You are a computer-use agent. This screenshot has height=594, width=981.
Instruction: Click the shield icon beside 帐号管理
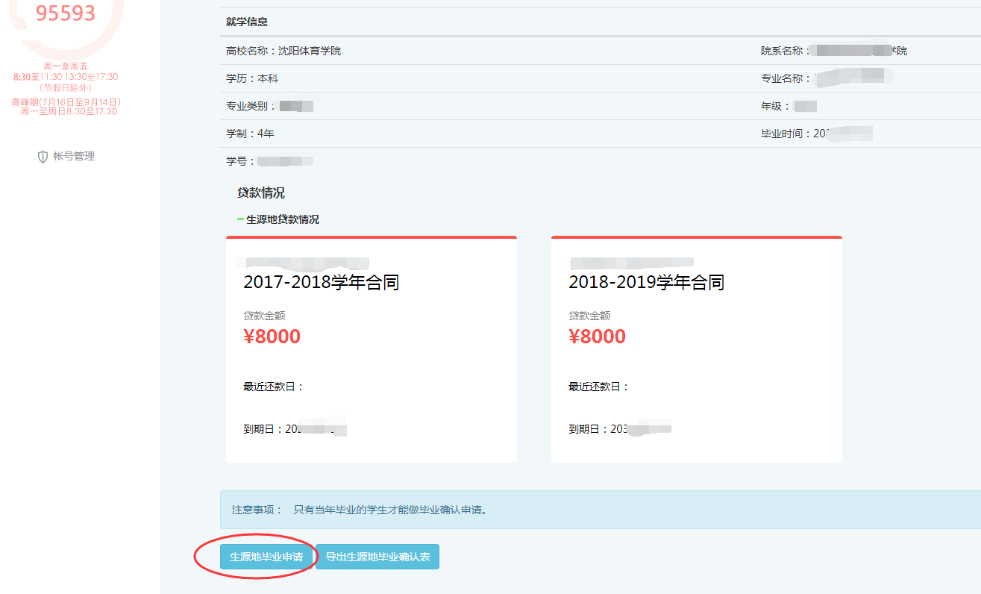[43, 157]
